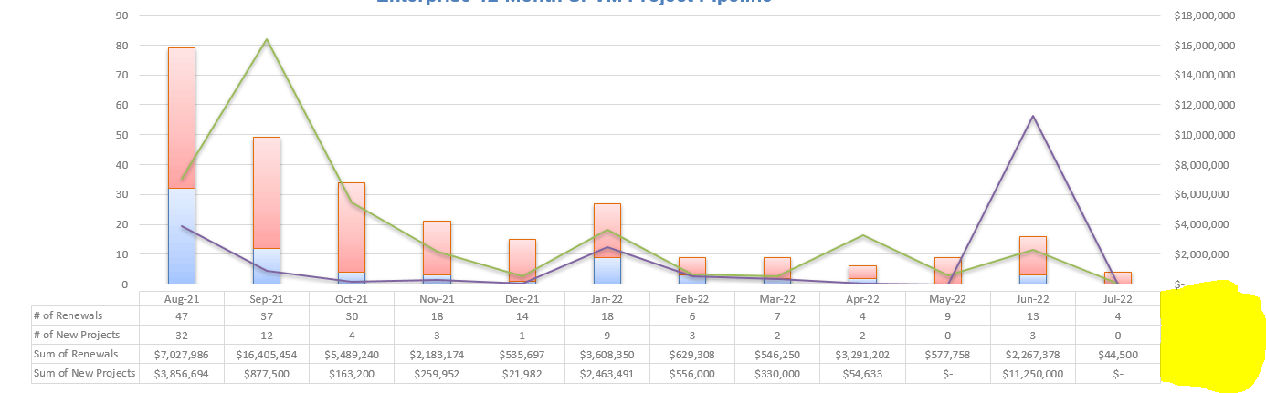Click the $6,000,000 right axis label

(x=1207, y=194)
